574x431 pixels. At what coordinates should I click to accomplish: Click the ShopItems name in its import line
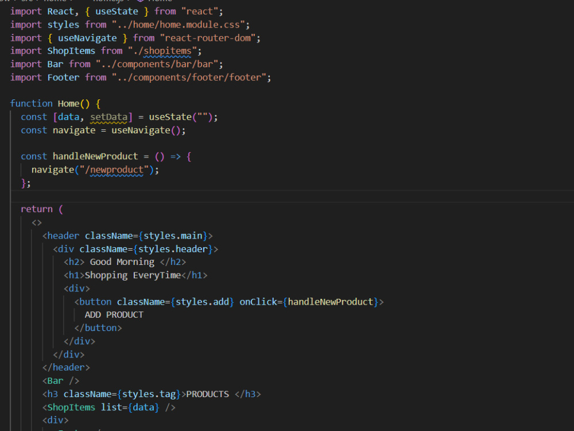click(71, 51)
